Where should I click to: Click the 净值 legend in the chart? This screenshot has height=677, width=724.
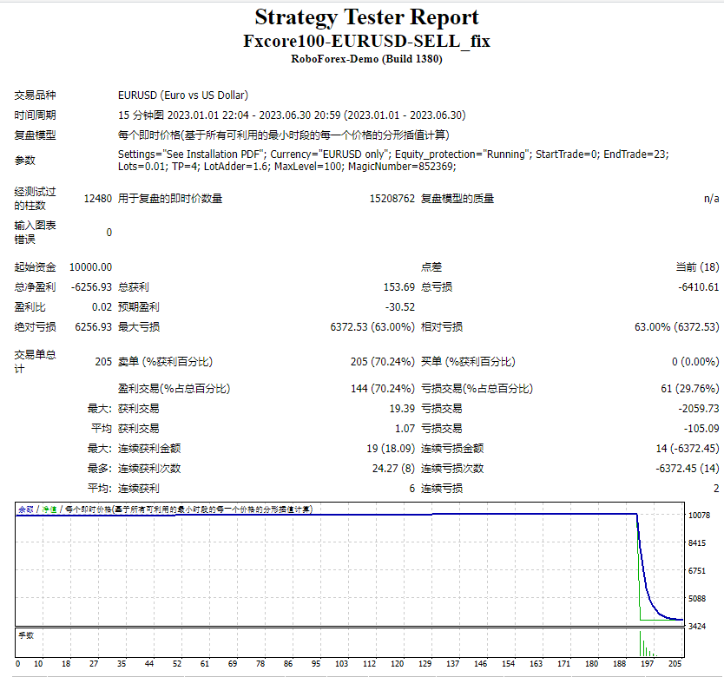click(x=49, y=509)
